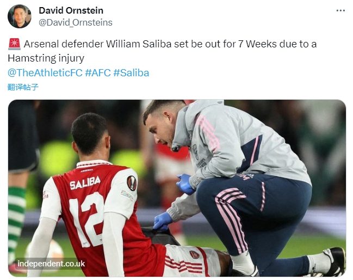Viewport: 353px width, 280px height.
Task: Click David Ornstein's profile avatar
Action: pos(20,16)
